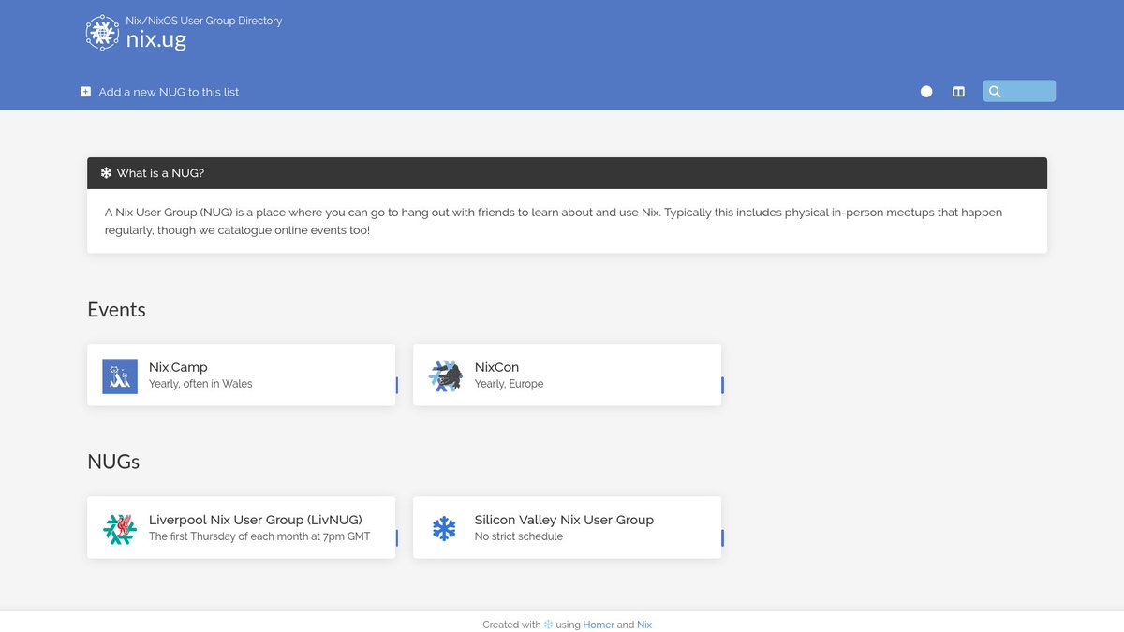
Task: Click 'The first Thursday of each month' text
Action: tap(259, 536)
